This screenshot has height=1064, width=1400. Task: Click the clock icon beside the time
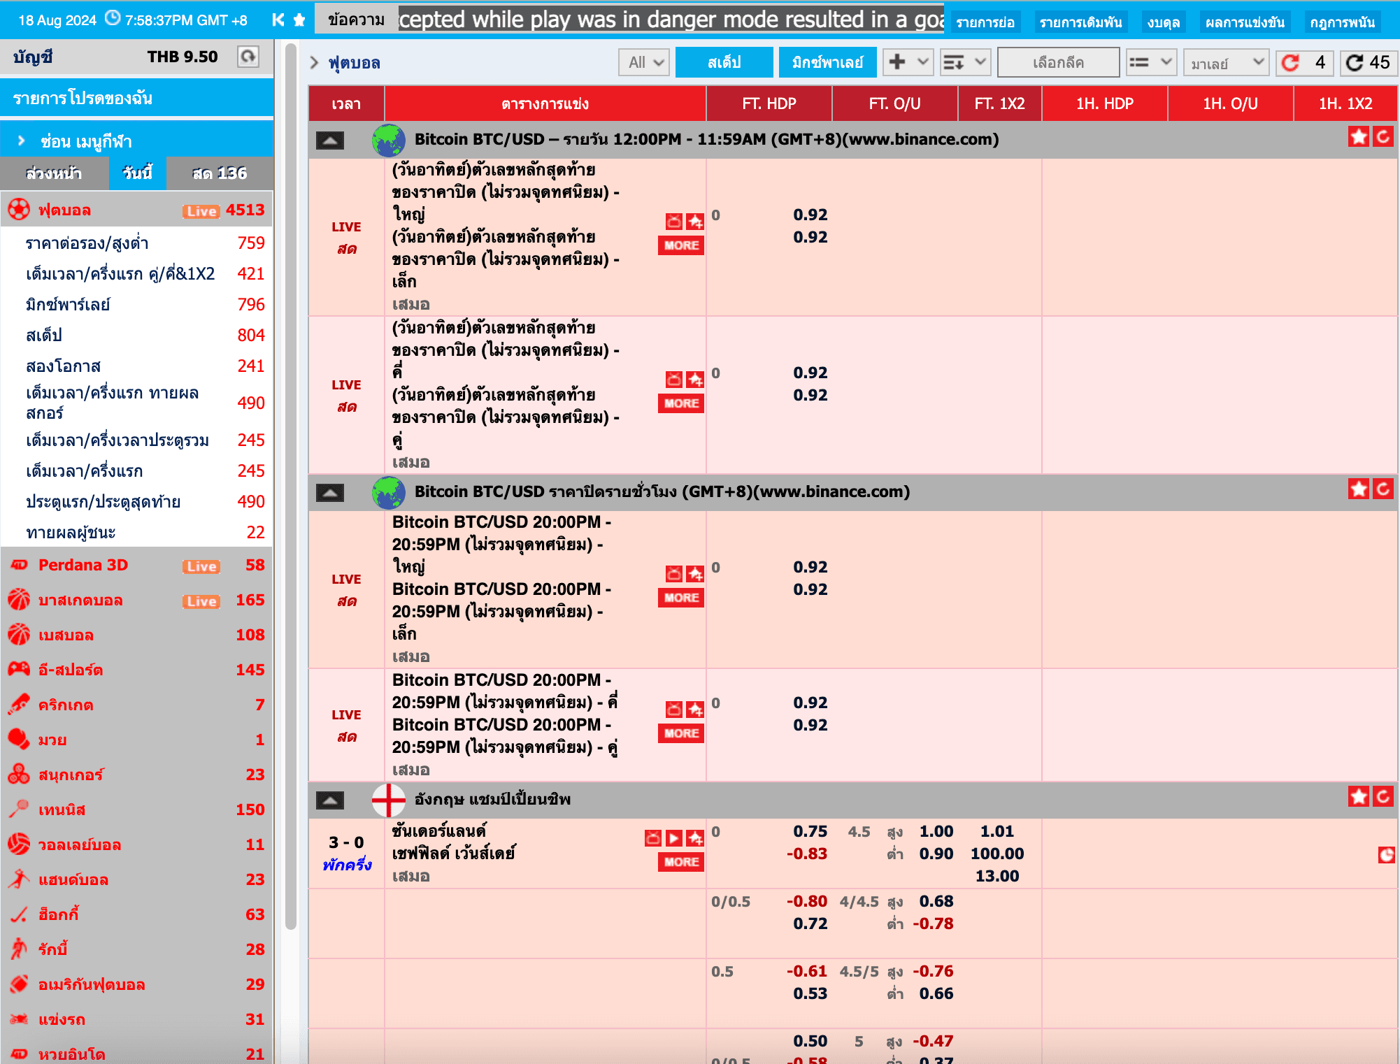coord(113,18)
